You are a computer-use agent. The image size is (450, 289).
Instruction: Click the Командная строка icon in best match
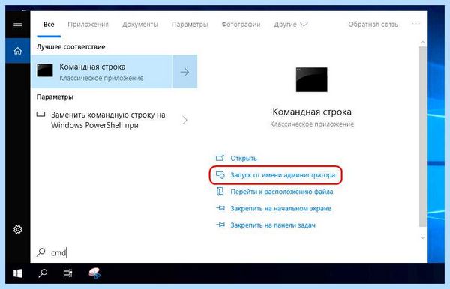tap(45, 70)
